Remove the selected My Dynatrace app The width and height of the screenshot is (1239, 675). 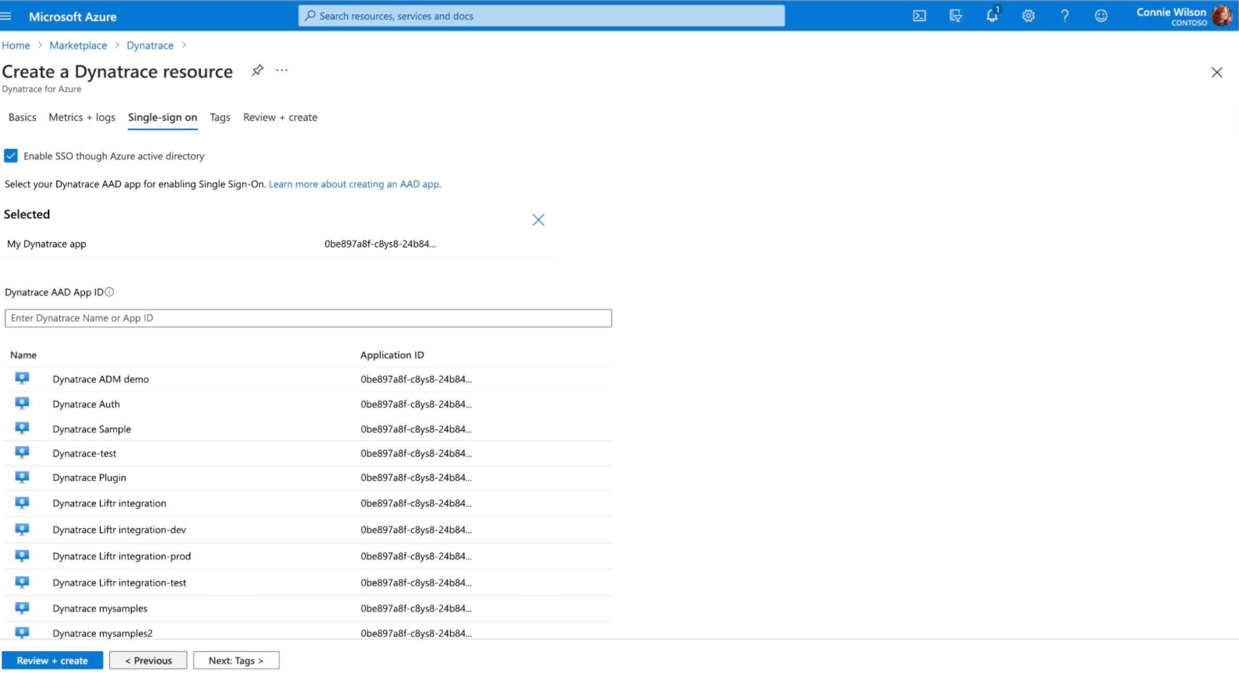click(538, 220)
